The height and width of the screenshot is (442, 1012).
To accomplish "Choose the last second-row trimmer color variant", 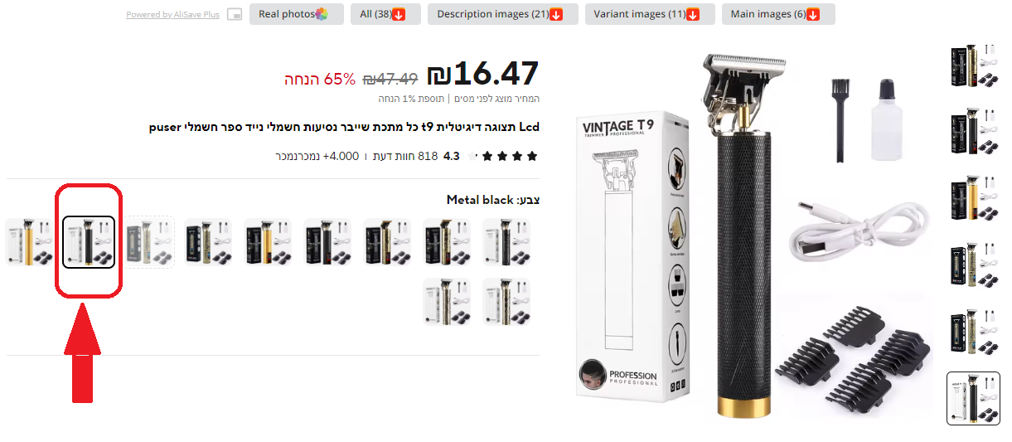I will tap(447, 302).
